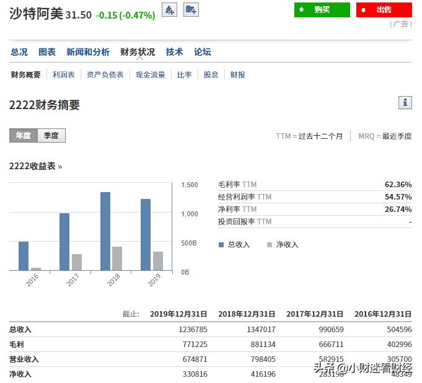Click the blue 总收入 legend swatch
422x383 pixels.
221,245
